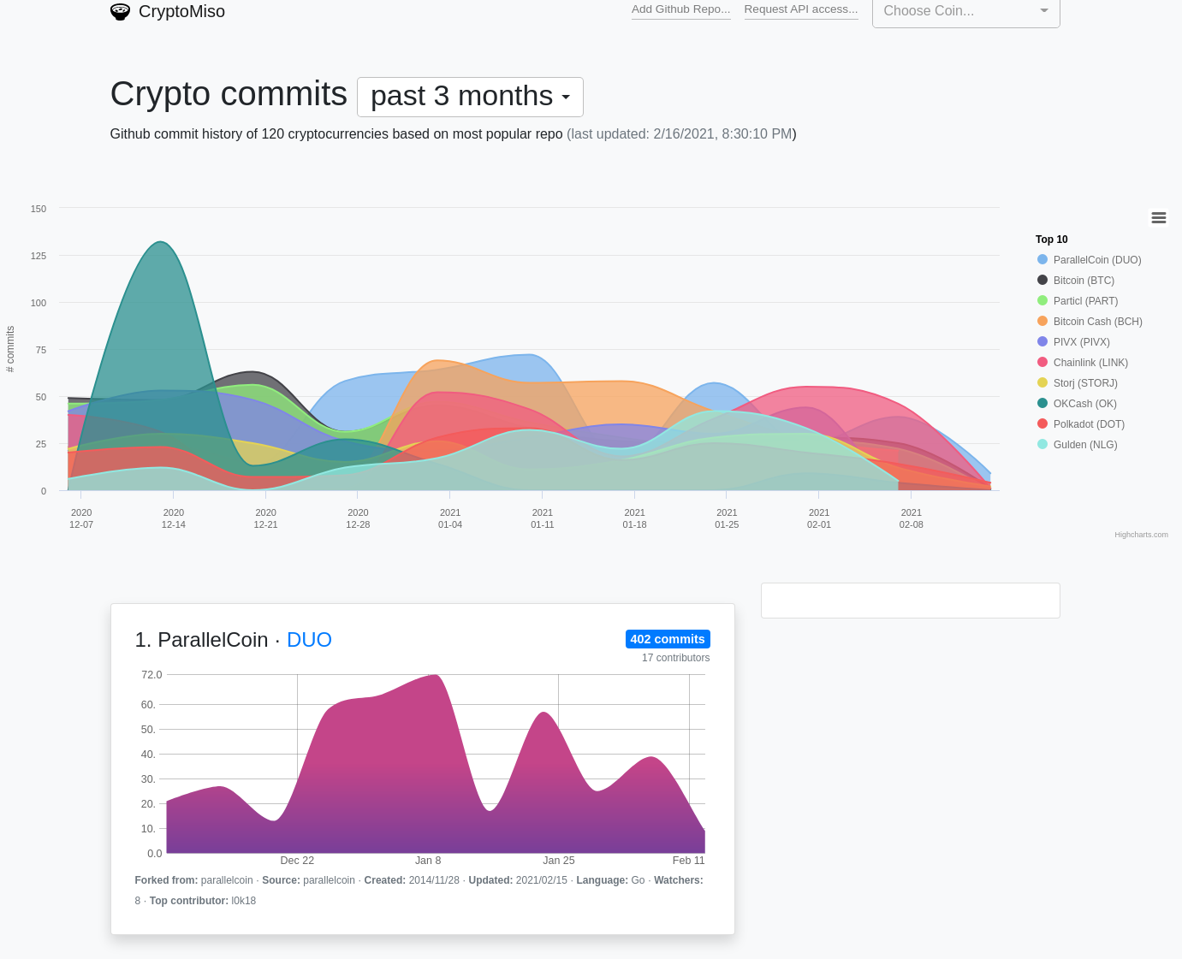Hide the Gulden (NLG) series
1182x959 pixels.
tap(1077, 445)
